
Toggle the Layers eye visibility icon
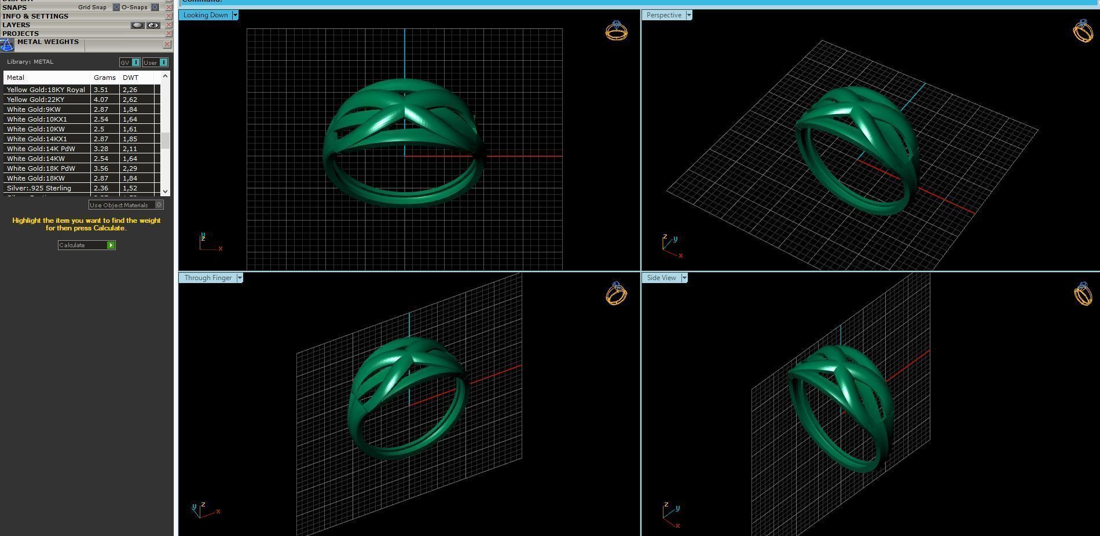tap(153, 25)
